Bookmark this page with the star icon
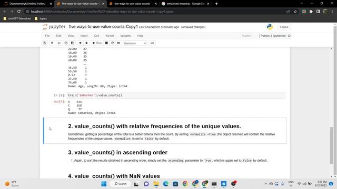This screenshot has height=189, width=337. pyautogui.click(x=295, y=12)
